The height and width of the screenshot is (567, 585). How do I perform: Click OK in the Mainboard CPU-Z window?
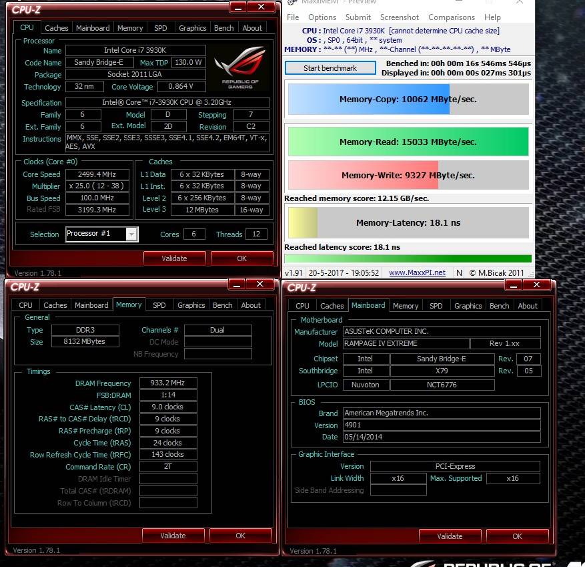(x=518, y=536)
